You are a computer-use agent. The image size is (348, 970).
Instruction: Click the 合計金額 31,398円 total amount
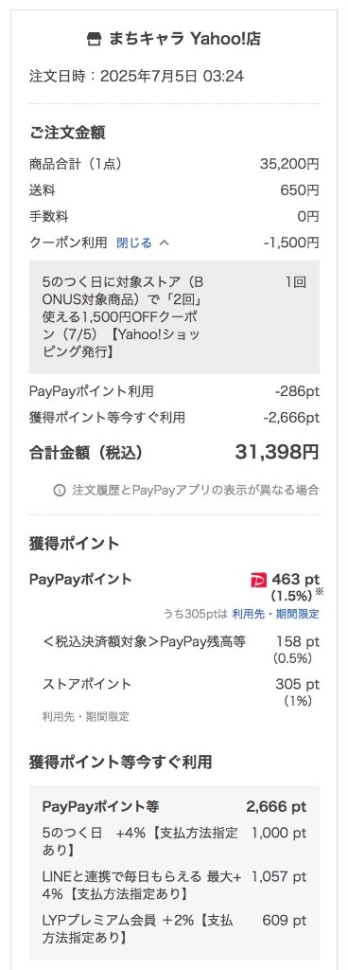pos(276,453)
